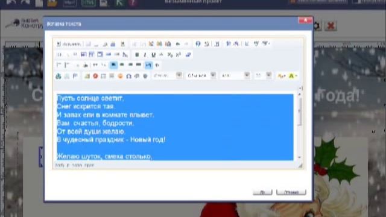Viewport: 386px width, 217px height.
Task: Insert an anchor flag
Action: 75,76
